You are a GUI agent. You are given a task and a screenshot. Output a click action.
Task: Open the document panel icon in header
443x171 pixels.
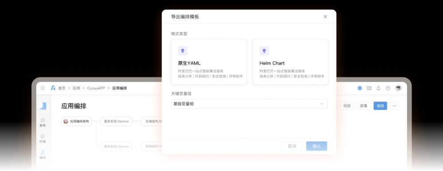(x=369, y=88)
